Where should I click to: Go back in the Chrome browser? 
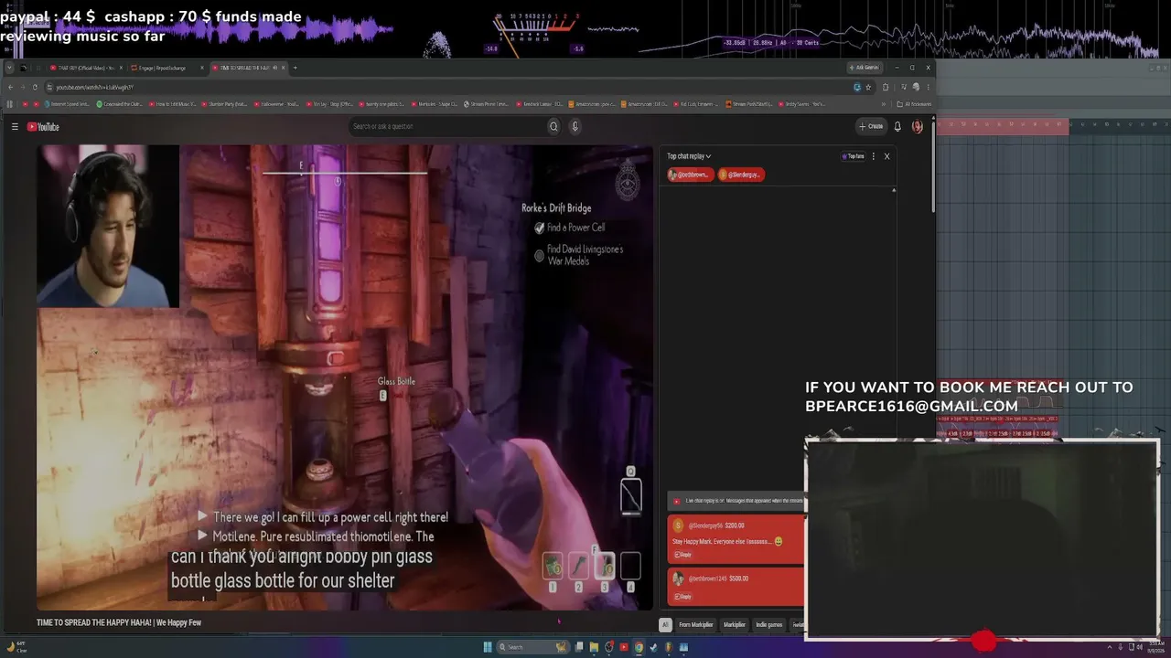click(x=10, y=87)
